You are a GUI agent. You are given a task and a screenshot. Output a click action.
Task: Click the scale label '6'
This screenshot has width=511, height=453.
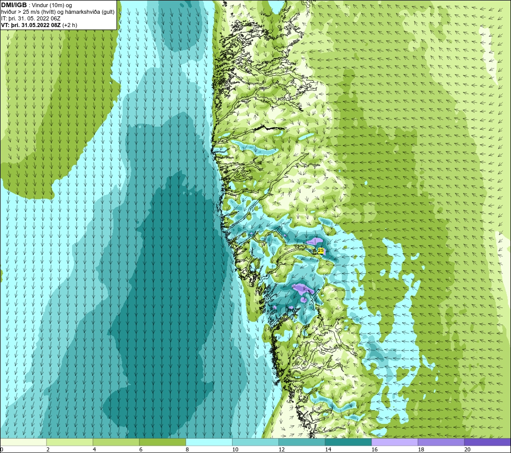141,449
